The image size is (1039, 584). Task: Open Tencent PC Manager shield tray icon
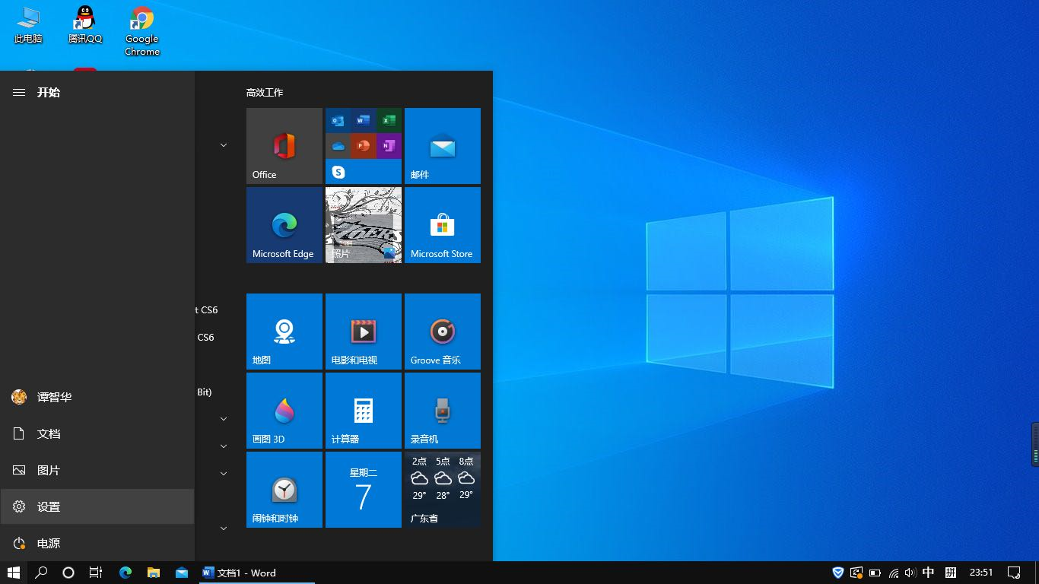click(838, 573)
